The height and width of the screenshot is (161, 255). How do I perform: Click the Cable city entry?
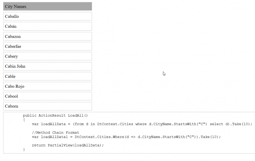tap(47, 76)
